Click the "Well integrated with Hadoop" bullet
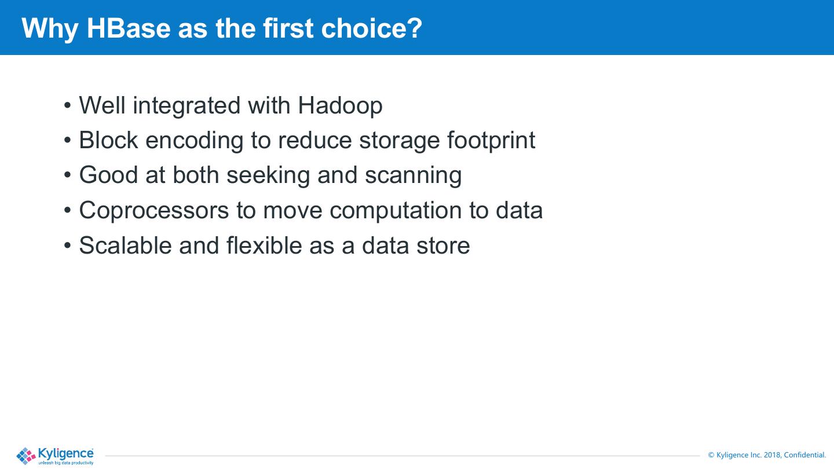834x469 pixels. coord(231,105)
